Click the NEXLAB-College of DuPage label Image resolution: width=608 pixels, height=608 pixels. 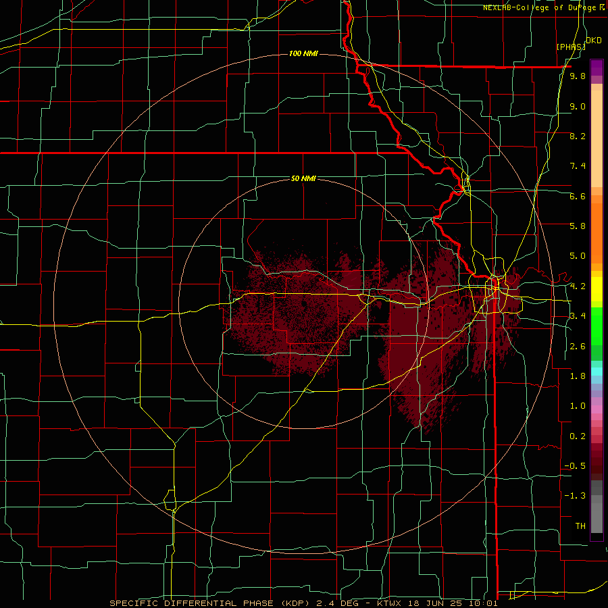click(544, 7)
